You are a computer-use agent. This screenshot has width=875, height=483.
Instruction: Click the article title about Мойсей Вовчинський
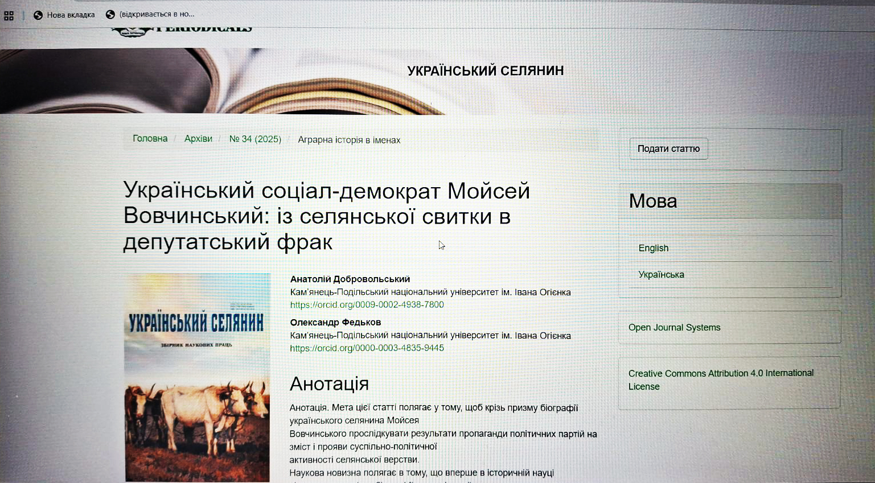pos(326,216)
